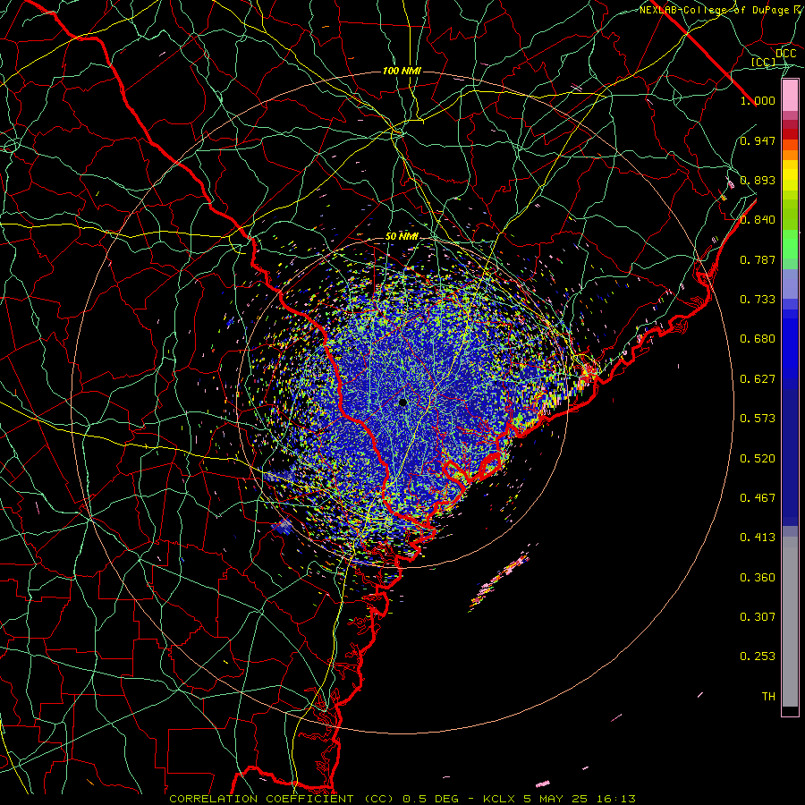Click the pink offshore echo streak
Viewport: 805px width, 805px height.
499,580
